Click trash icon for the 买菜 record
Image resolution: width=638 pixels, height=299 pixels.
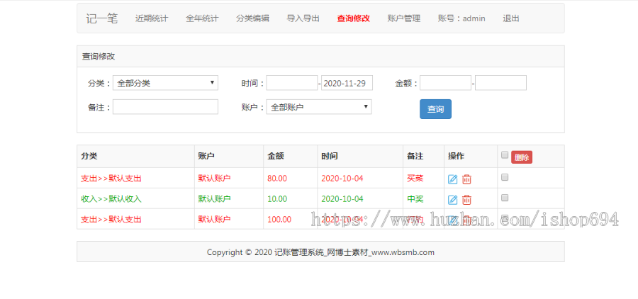click(466, 179)
